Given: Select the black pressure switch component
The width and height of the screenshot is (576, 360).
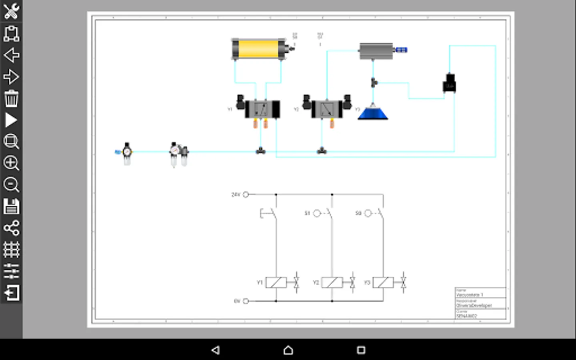Looking at the screenshot, I should pos(450,83).
